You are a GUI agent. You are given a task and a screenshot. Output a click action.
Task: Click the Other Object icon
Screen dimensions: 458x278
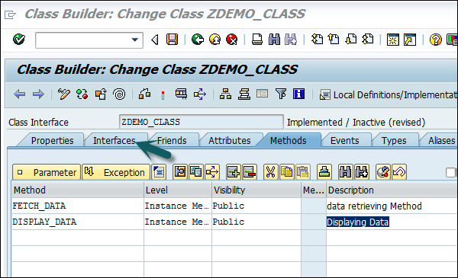(101, 94)
